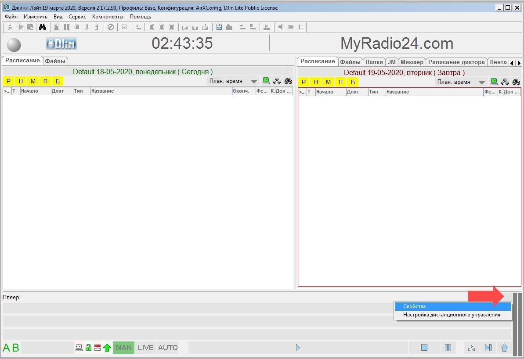Click the green lock icon in the player bar
Screen dimensions: 524x359
tap(88, 348)
